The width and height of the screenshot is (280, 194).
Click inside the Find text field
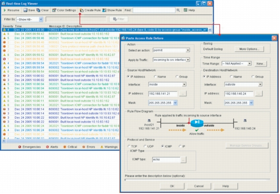(154, 10)
